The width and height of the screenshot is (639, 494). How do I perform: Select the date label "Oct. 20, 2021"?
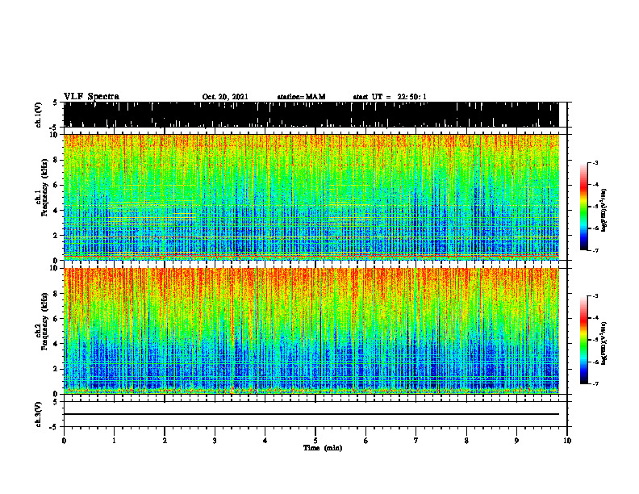pyautogui.click(x=225, y=97)
